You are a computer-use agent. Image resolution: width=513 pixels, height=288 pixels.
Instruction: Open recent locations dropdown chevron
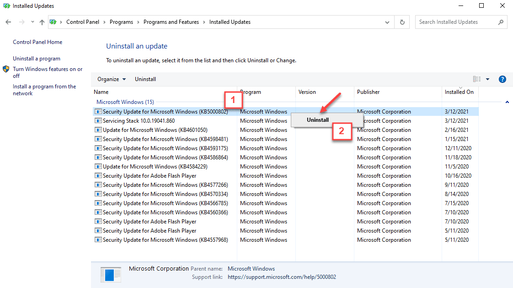click(32, 22)
